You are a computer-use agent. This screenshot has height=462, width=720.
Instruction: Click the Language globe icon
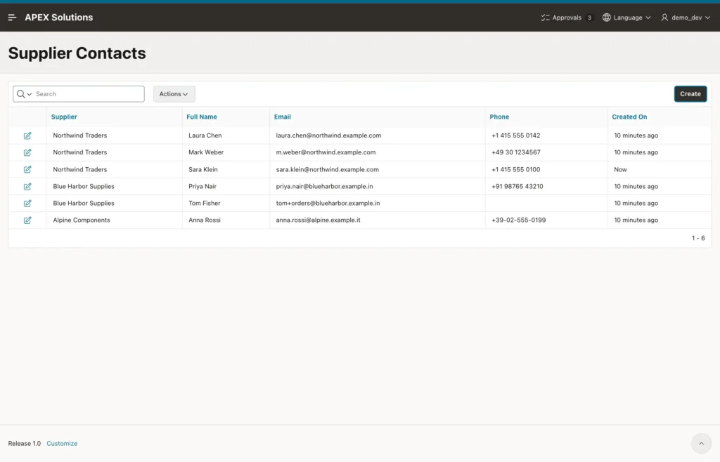(607, 18)
